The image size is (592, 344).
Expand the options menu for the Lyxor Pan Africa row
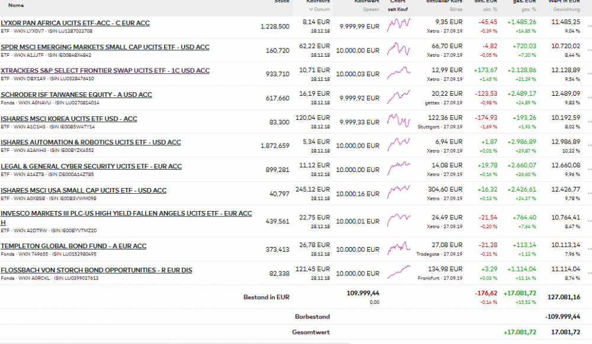588,27
